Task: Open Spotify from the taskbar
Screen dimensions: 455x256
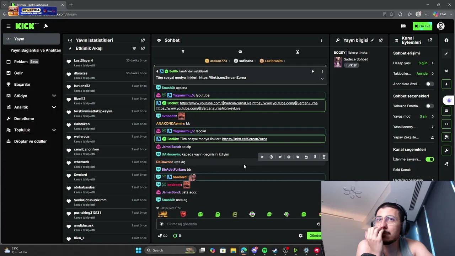Action: tap(264, 250)
